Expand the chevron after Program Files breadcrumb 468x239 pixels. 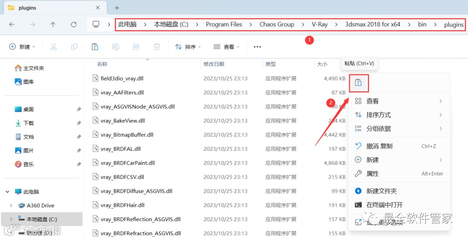click(251, 25)
